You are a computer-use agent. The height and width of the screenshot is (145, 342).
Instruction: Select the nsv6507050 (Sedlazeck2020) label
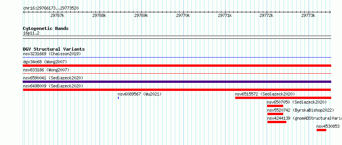coord(297,102)
